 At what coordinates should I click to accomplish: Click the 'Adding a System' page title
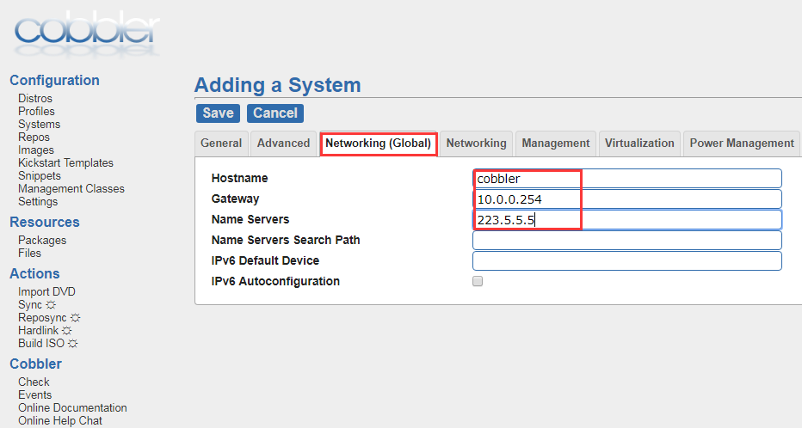tap(278, 85)
